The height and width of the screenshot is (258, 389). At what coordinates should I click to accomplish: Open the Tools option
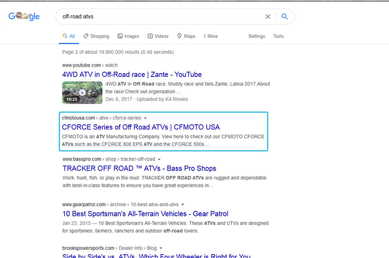(x=278, y=36)
